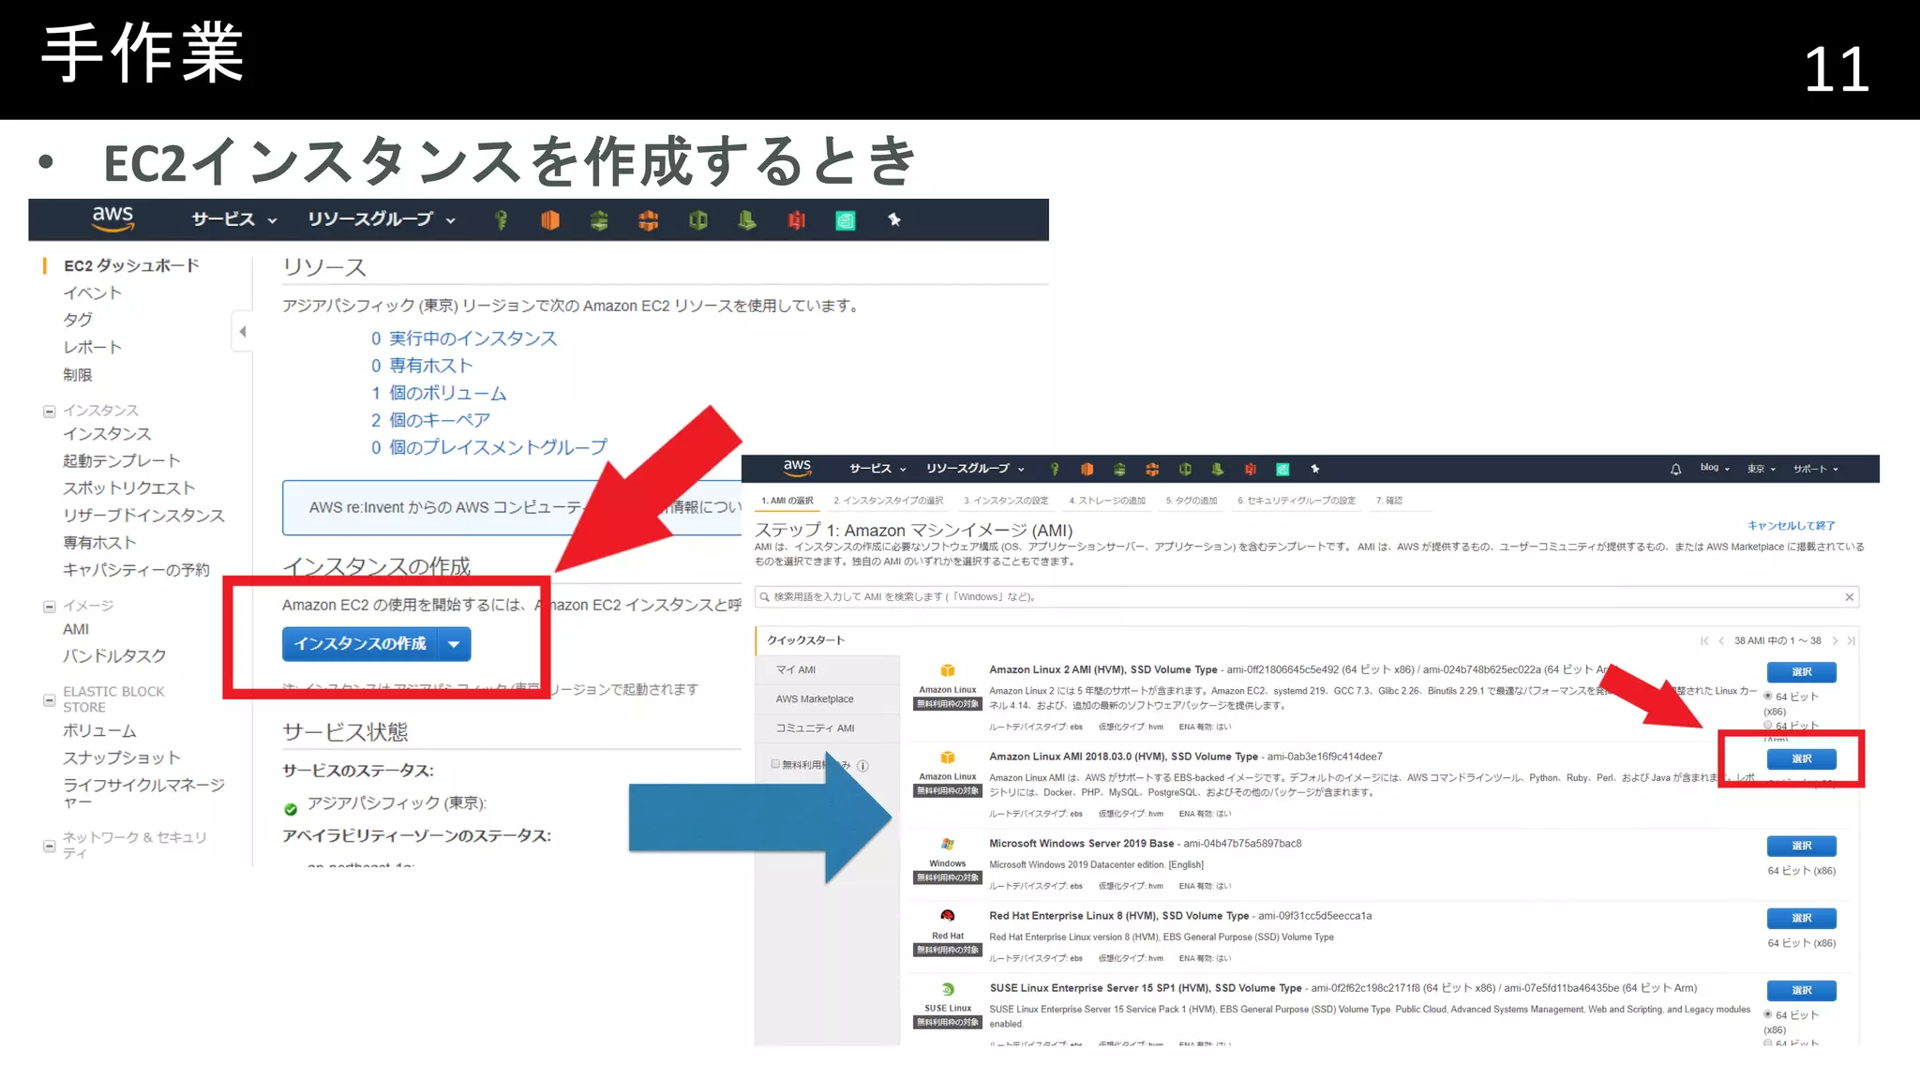Open the マイ AMI category

[828, 670]
